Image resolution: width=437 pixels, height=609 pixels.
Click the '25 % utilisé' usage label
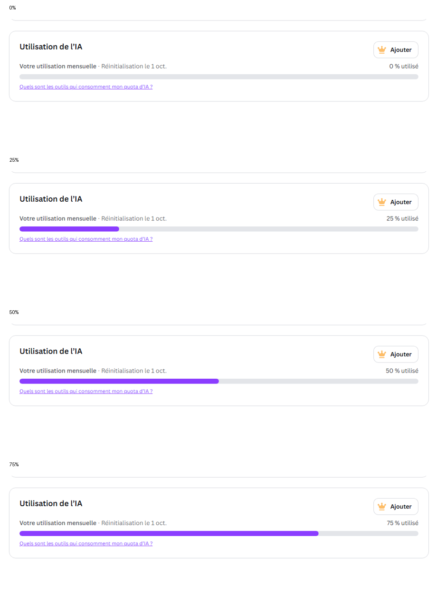pyautogui.click(x=402, y=218)
